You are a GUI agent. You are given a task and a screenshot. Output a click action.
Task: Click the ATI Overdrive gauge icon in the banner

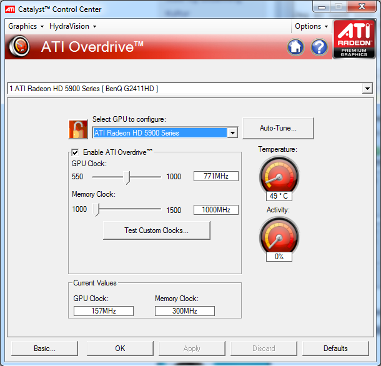pos(19,46)
